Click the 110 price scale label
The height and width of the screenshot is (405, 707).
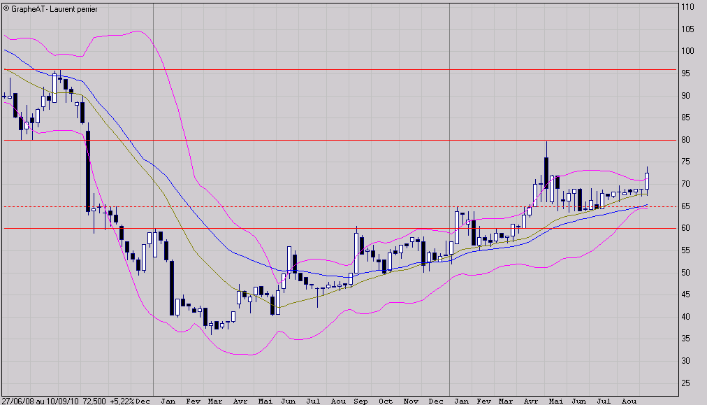tap(687, 7)
